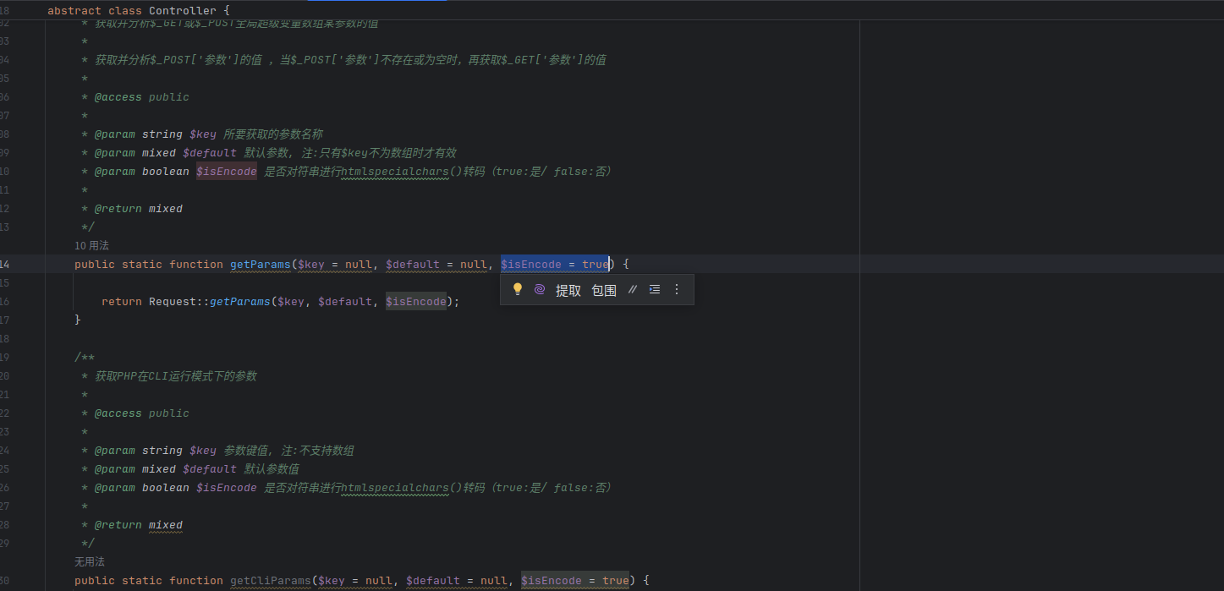This screenshot has width=1224, height=591.
Task: Click closing brace '}' of getParams function
Action: (78, 320)
